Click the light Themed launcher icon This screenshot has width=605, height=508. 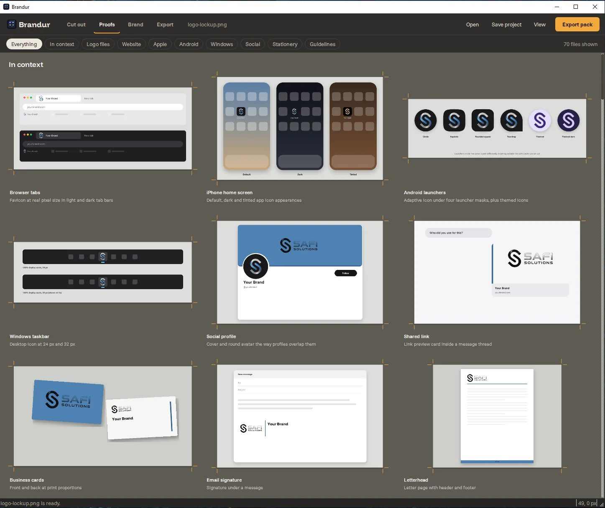(x=540, y=121)
